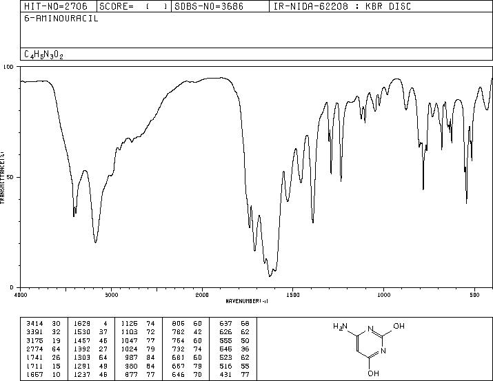
Task: Select peak value 987 in table
Action: pos(132,358)
